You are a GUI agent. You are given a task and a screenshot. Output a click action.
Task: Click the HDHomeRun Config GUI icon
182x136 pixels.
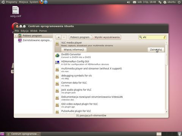point(57,62)
